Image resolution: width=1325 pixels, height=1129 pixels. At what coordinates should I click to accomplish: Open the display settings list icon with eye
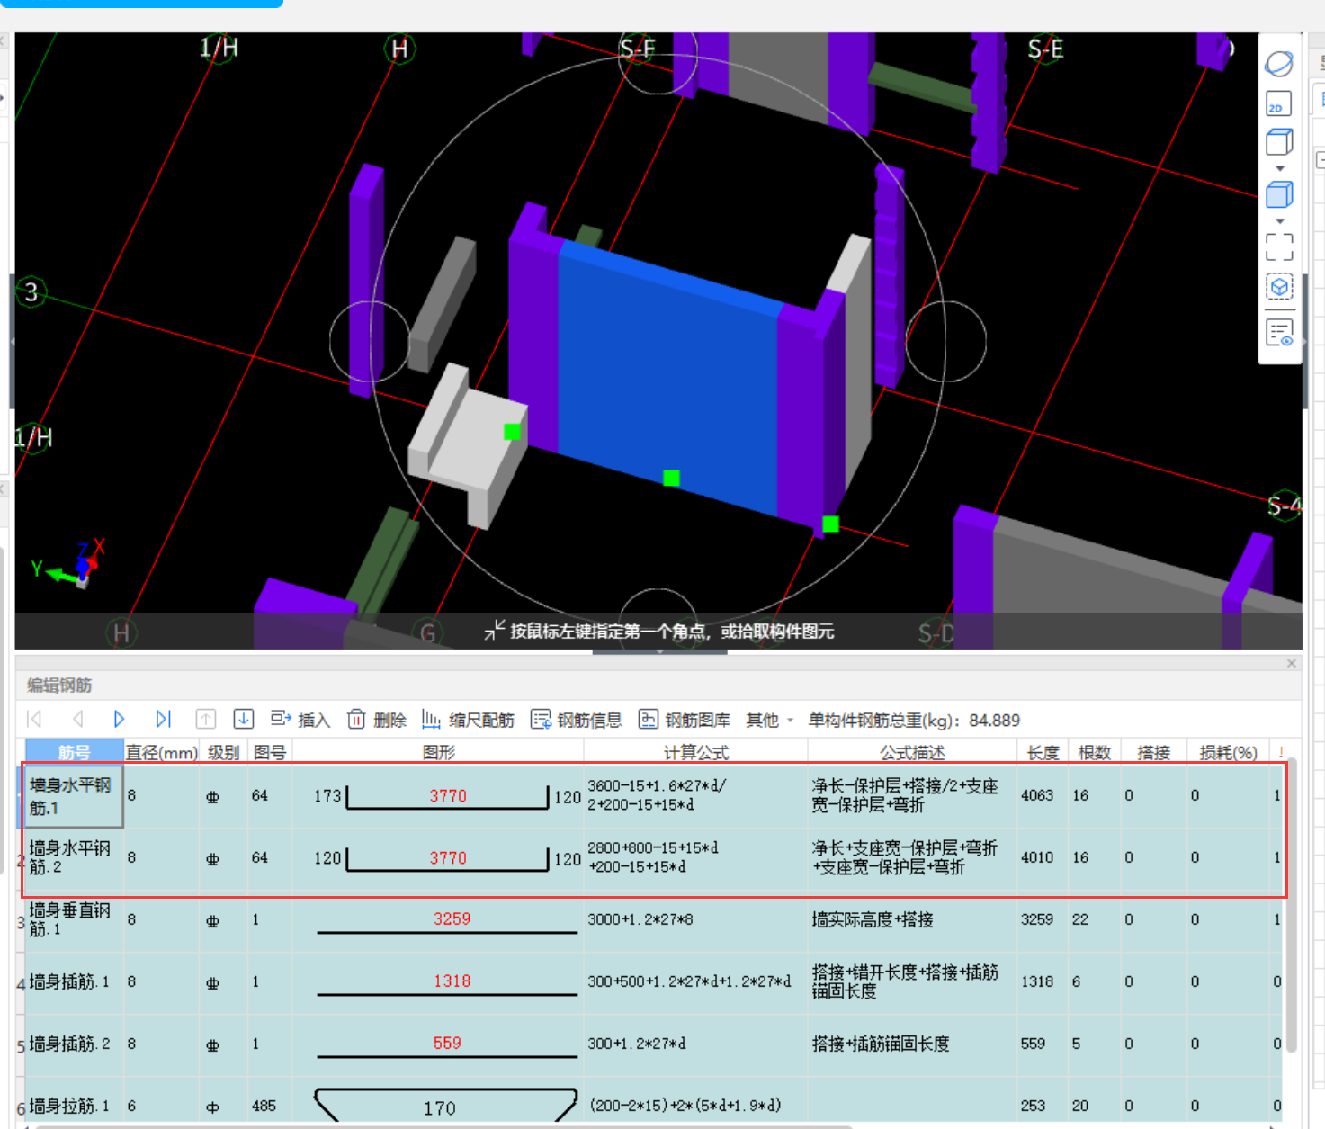[1279, 333]
